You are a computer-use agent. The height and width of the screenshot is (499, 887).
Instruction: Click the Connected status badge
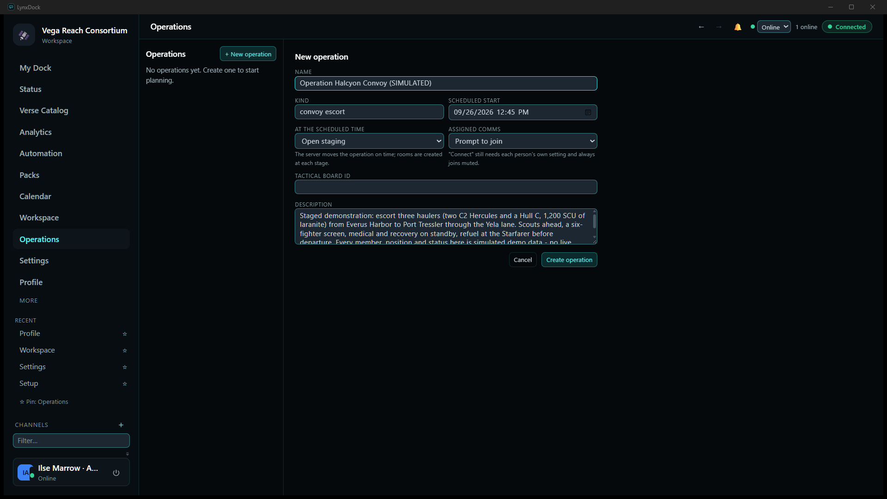[847, 27]
